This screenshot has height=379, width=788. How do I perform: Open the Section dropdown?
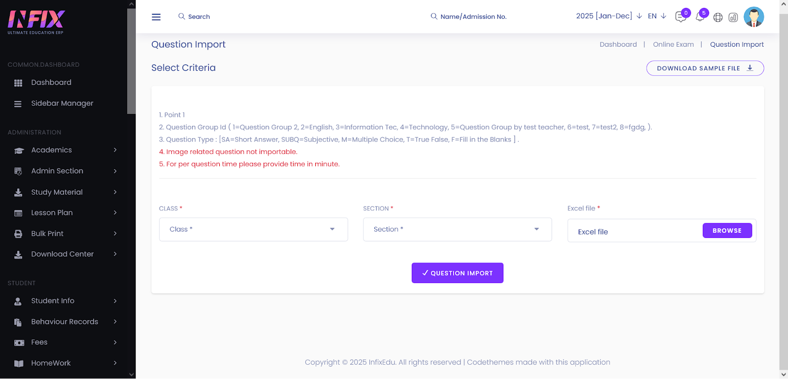(x=457, y=230)
